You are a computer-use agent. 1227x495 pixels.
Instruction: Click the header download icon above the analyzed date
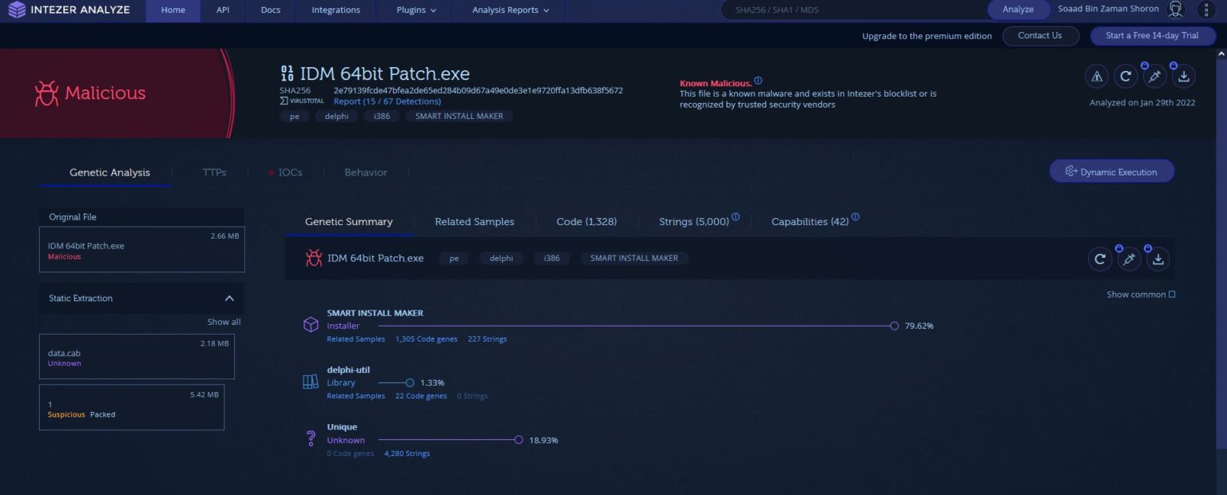(x=1184, y=76)
